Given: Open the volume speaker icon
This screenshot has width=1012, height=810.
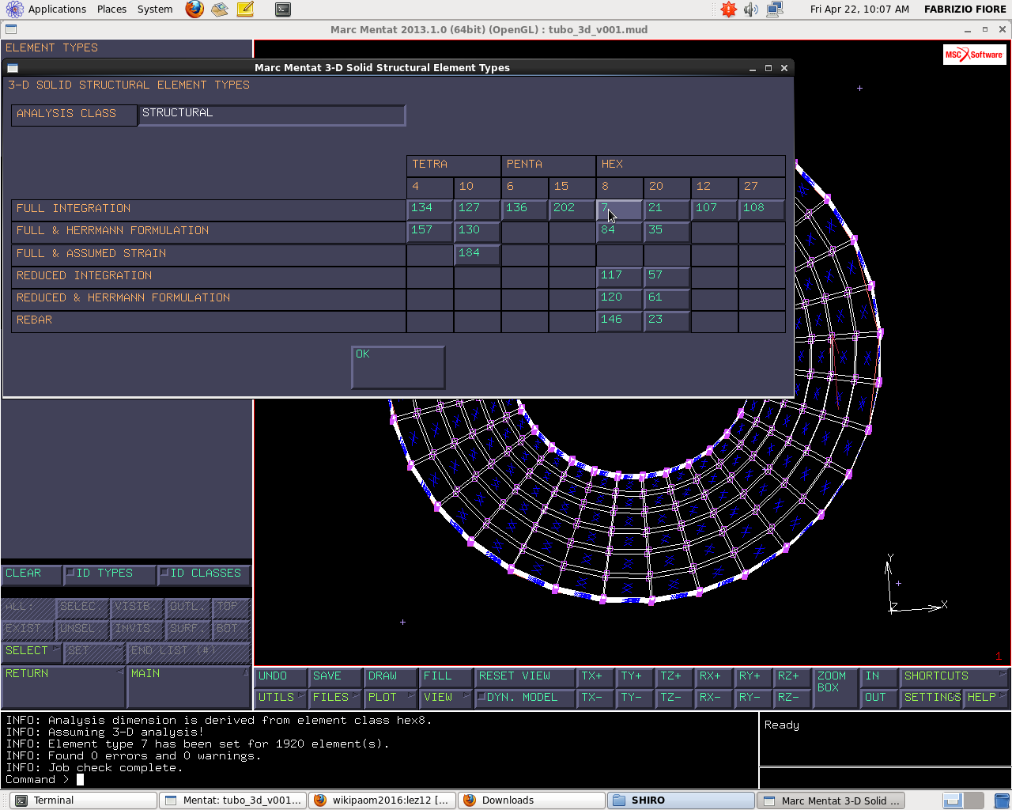Looking at the screenshot, I should tap(751, 9).
